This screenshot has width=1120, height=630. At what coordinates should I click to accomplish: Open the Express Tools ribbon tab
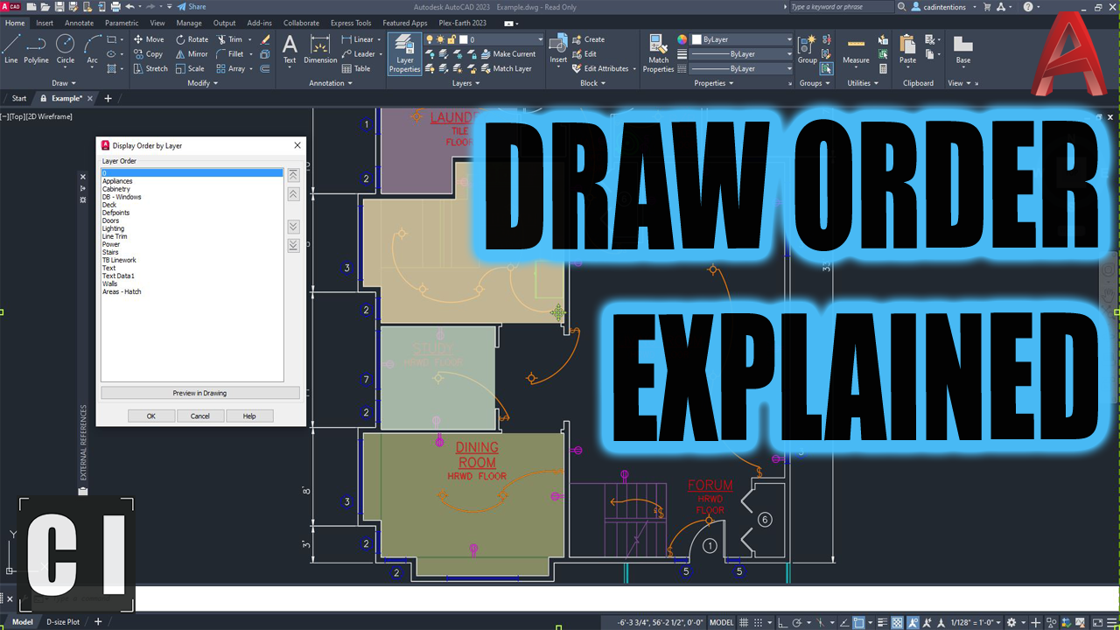point(350,23)
